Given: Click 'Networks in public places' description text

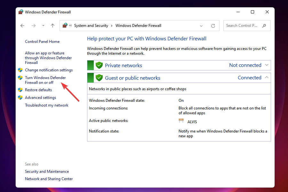Looking at the screenshot, I should pyautogui.click(x=138, y=89).
